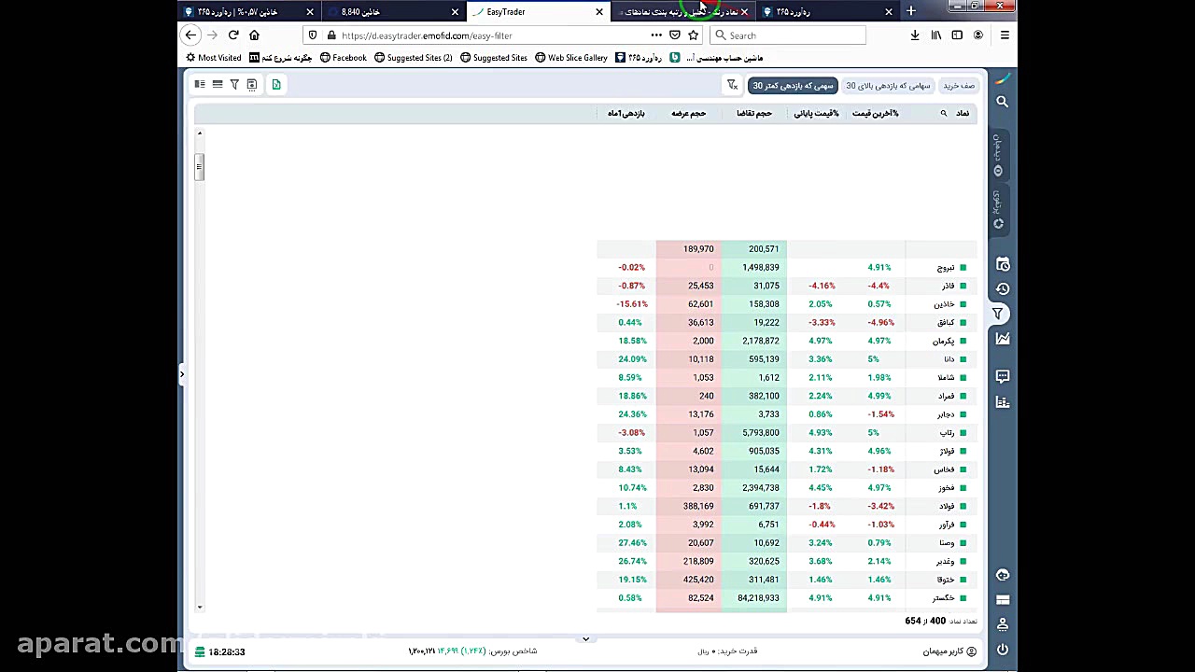Sort by the حجم تقاضا column header
This screenshot has width=1195, height=672.
pyautogui.click(x=754, y=114)
